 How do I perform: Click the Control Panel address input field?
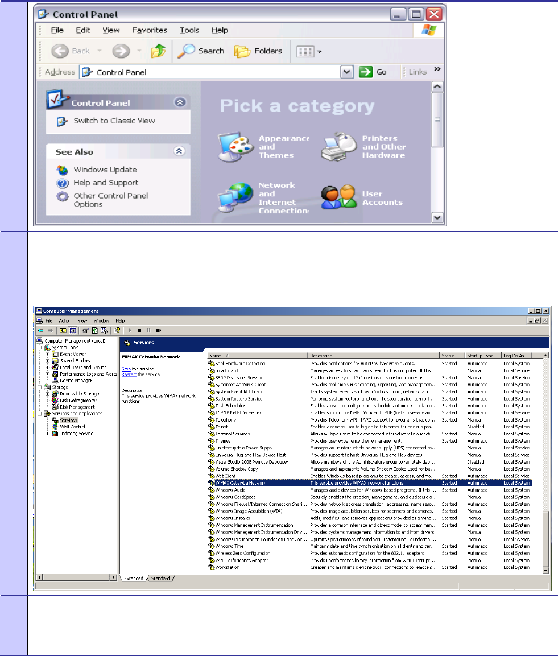210,72
